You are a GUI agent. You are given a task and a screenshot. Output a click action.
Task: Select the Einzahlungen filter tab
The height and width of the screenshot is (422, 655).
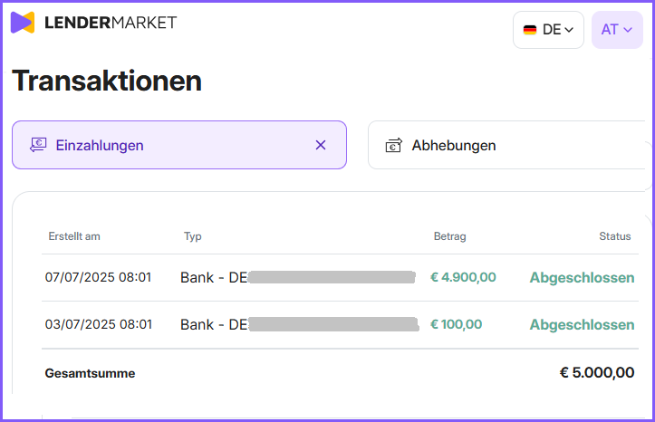(x=179, y=145)
